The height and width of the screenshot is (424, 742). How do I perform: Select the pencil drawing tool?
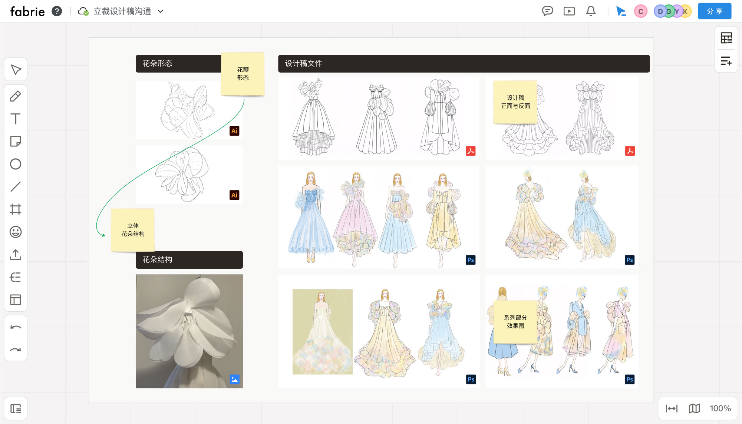pyautogui.click(x=16, y=96)
